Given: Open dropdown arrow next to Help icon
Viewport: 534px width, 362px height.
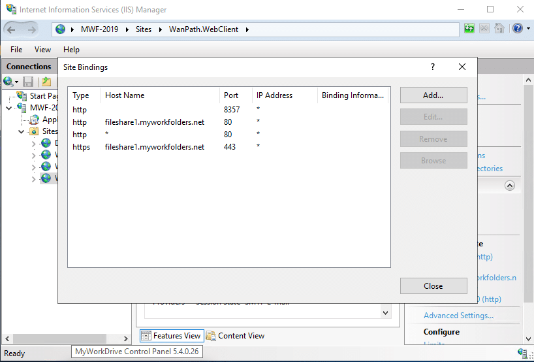Looking at the screenshot, I should point(527,29).
